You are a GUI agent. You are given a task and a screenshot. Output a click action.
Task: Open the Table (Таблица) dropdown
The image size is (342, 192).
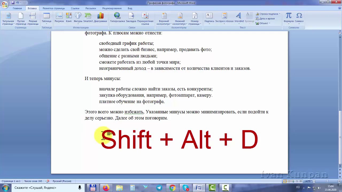[46, 19]
